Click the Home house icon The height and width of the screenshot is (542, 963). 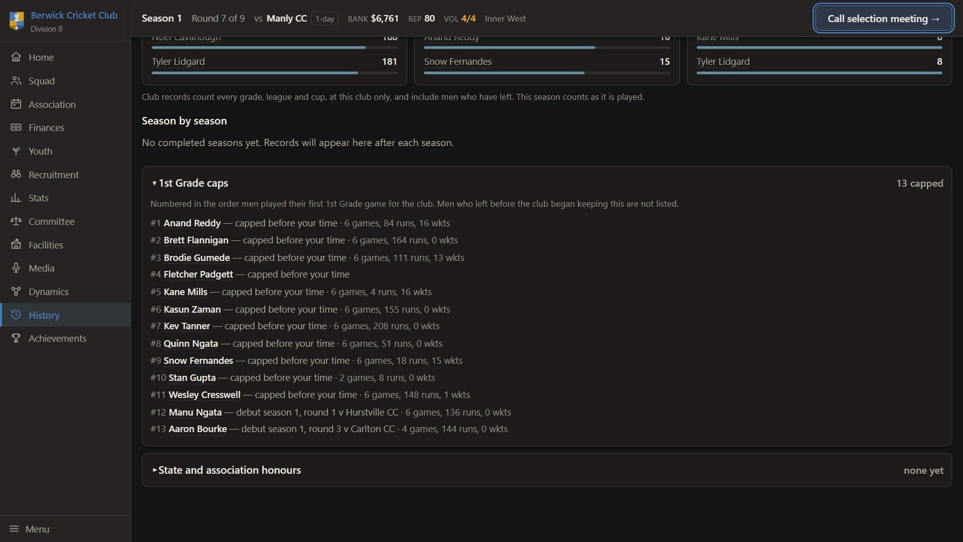coord(16,57)
